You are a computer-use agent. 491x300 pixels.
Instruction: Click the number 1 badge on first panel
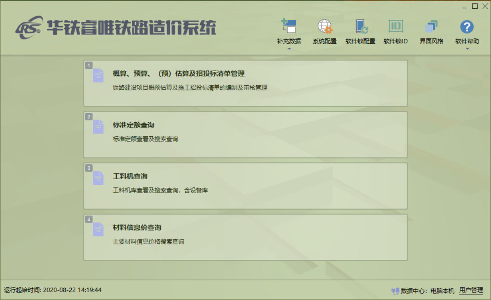[x=89, y=66]
